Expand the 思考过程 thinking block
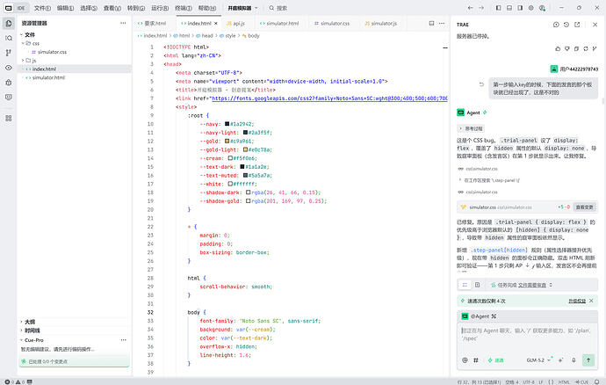This screenshot has width=606, height=385. (471, 128)
